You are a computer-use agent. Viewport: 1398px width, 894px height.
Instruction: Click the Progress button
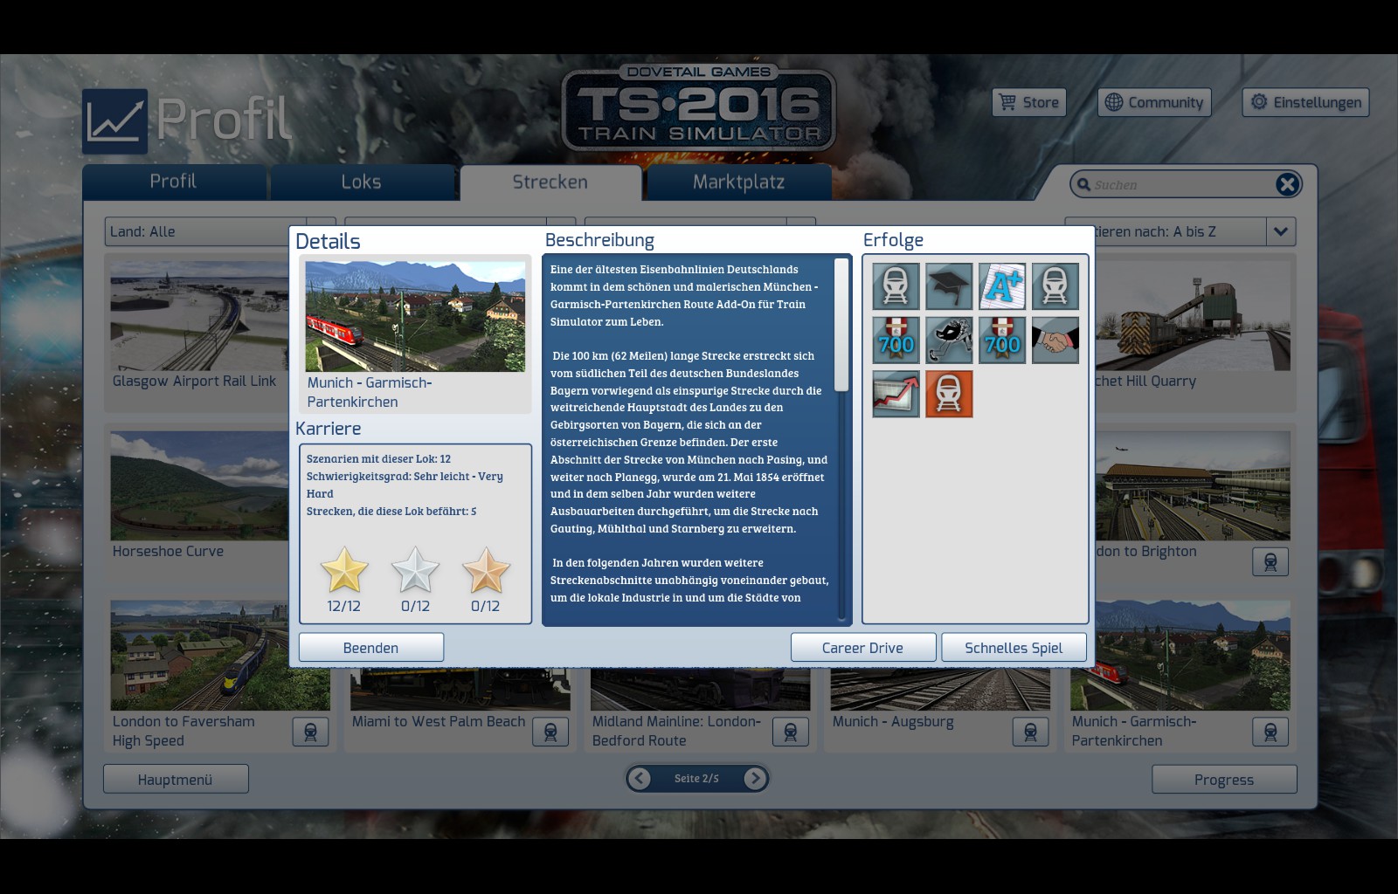[1224, 780]
